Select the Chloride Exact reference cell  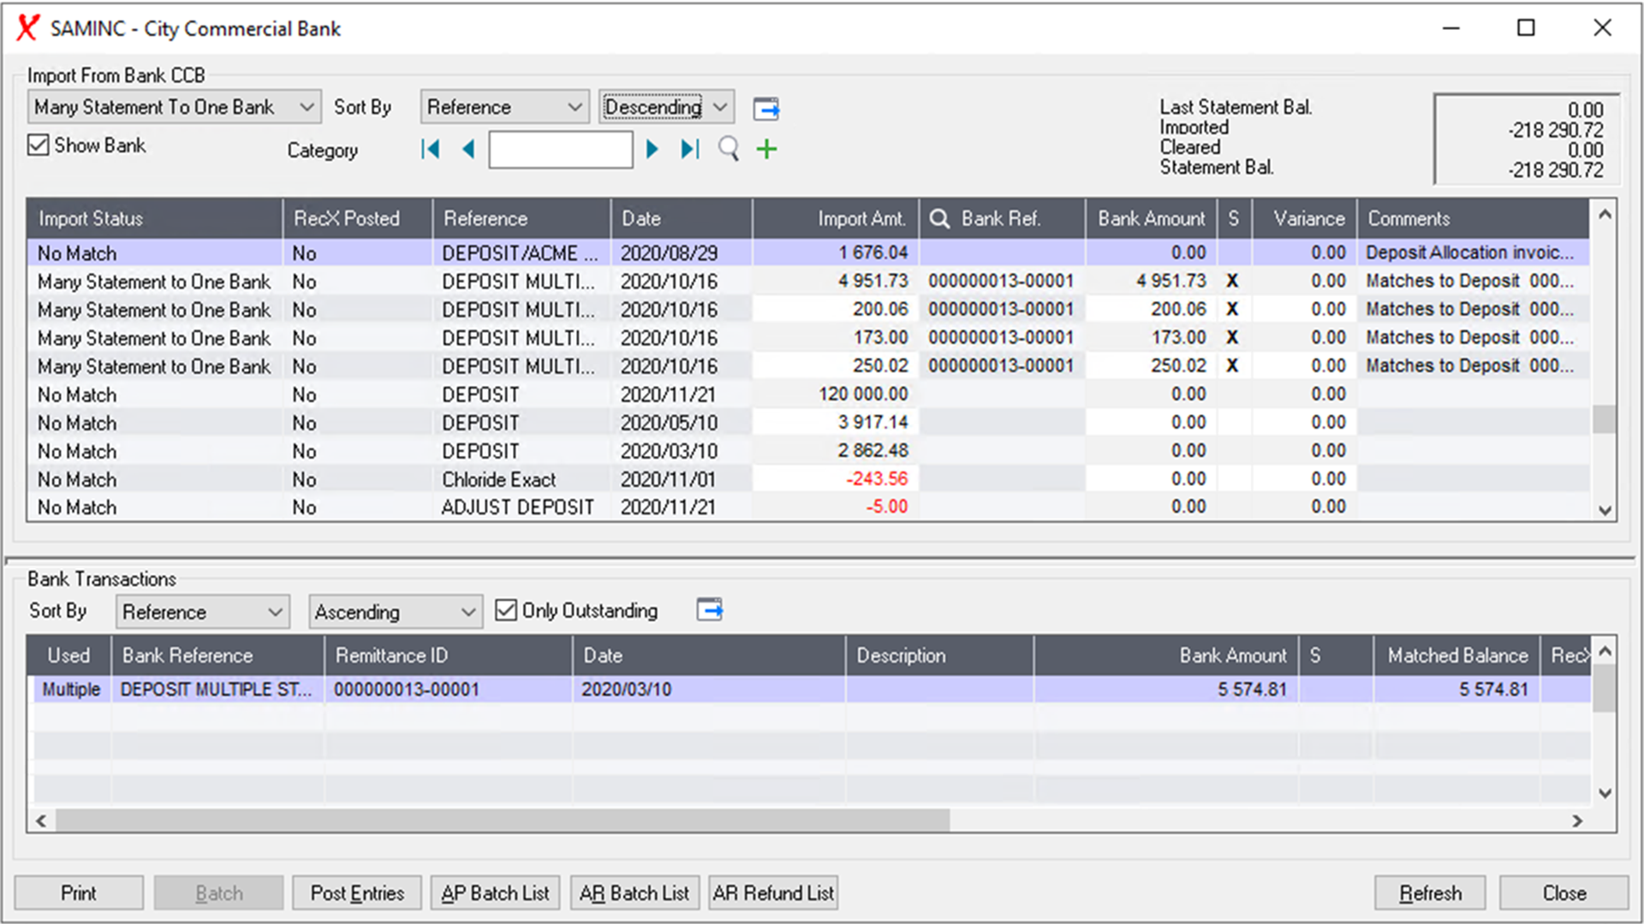coord(521,479)
